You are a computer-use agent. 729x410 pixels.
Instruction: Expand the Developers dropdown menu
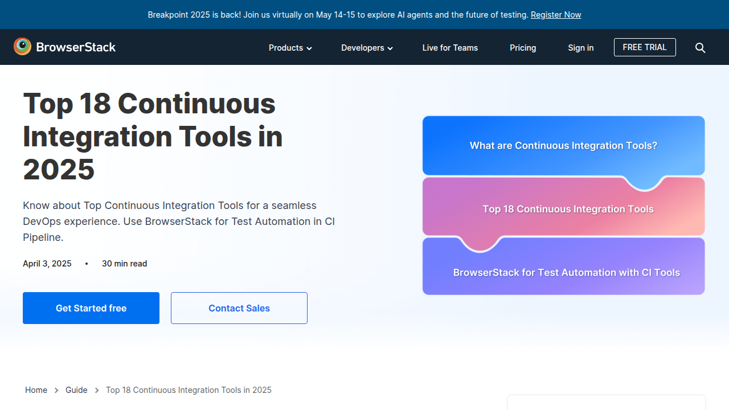[367, 48]
